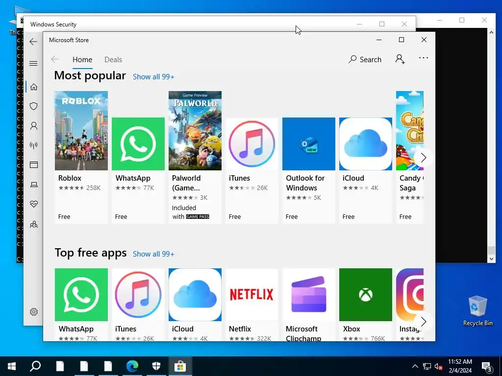Open the Netflix app tile
The height and width of the screenshot is (376, 502).
[x=251, y=305]
